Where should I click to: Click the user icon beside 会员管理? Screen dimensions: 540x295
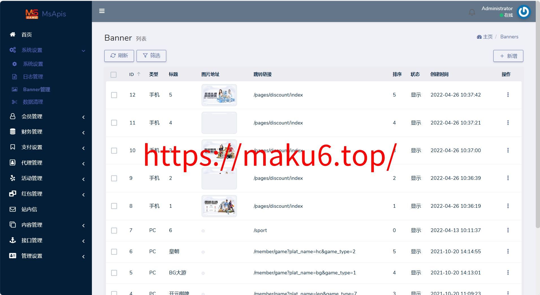12,116
